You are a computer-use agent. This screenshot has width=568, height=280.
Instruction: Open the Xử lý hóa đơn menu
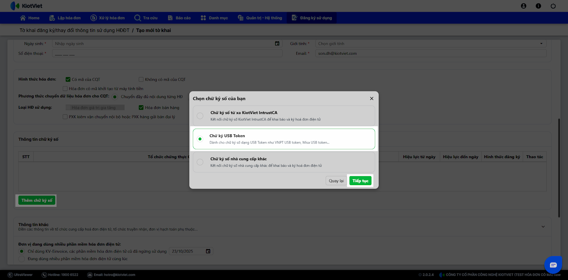(108, 18)
